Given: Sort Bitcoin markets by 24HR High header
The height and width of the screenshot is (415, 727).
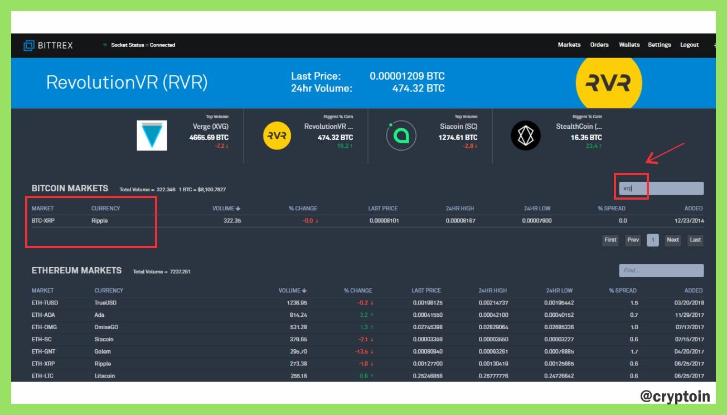Looking at the screenshot, I should [x=460, y=209].
